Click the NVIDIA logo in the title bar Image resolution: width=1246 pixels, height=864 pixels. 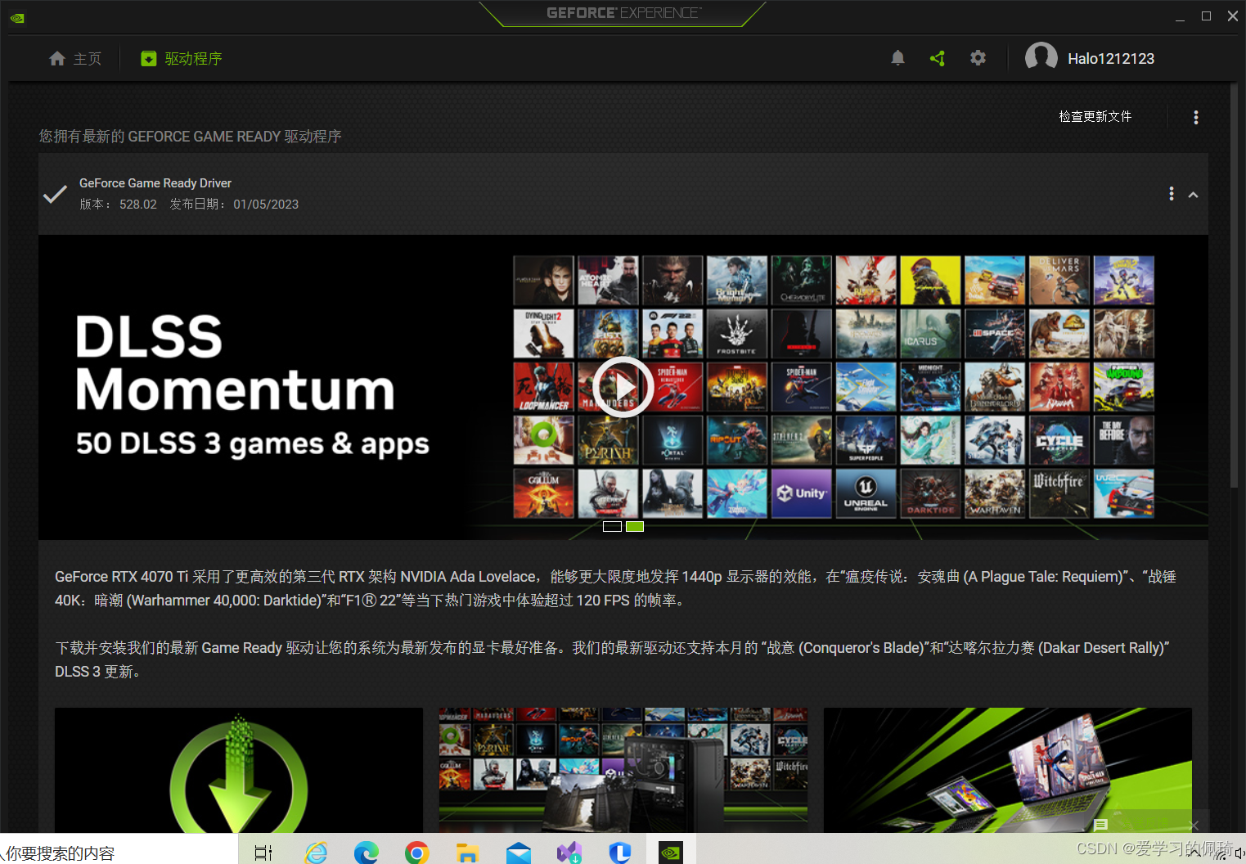pyautogui.click(x=17, y=16)
